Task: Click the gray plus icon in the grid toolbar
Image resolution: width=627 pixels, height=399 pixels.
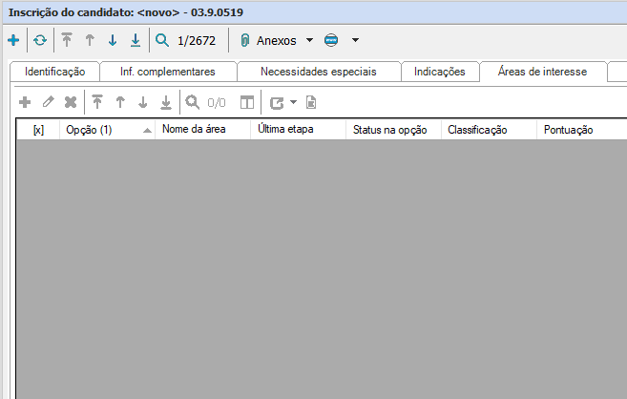Action: (x=25, y=102)
